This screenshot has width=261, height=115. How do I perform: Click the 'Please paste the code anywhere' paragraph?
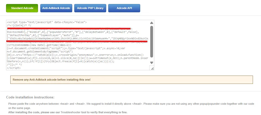pos(131,106)
